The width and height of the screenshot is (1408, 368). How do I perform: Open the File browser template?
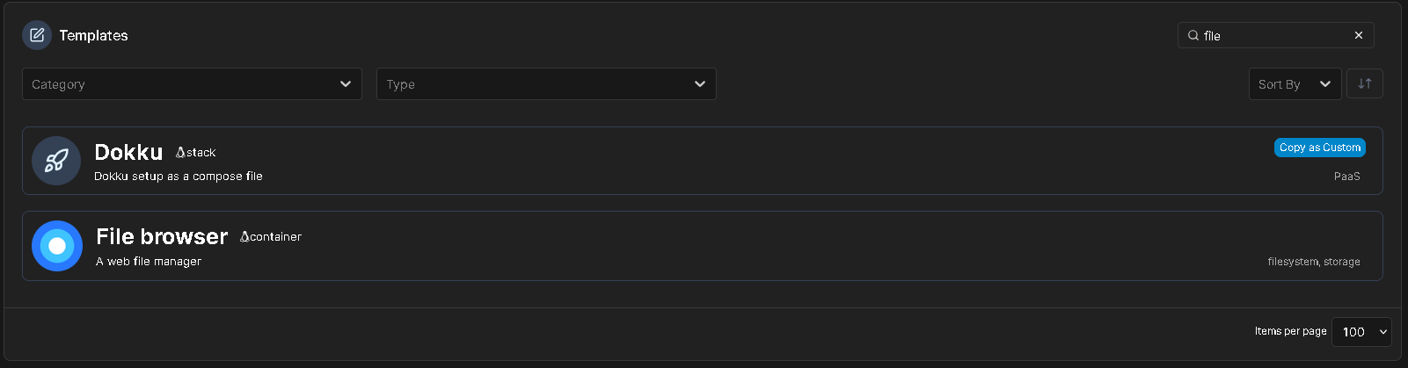(162, 236)
